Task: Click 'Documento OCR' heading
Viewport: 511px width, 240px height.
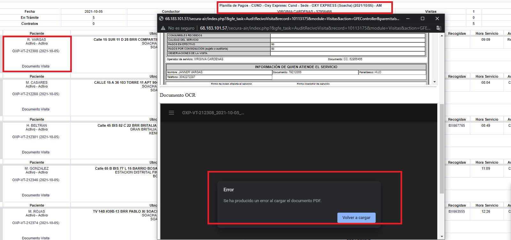Action: [x=178, y=95]
